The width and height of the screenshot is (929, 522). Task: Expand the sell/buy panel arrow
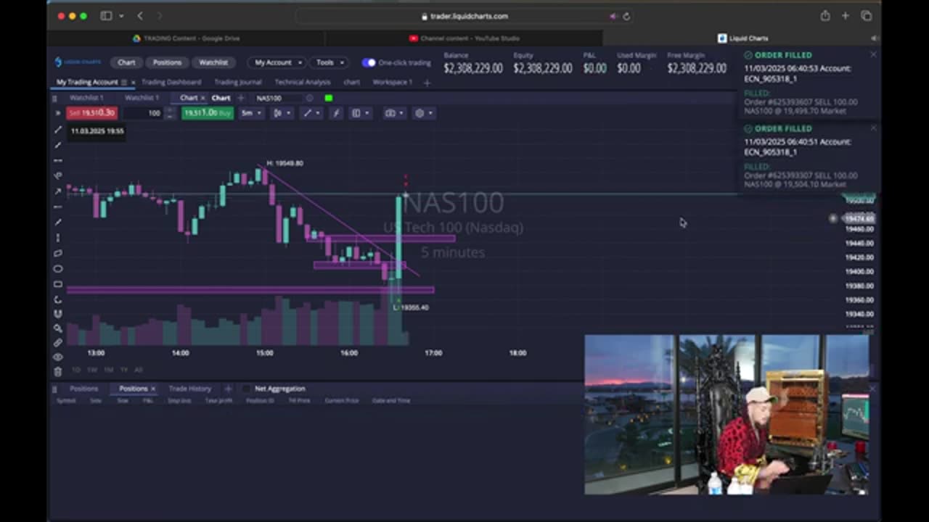57,113
